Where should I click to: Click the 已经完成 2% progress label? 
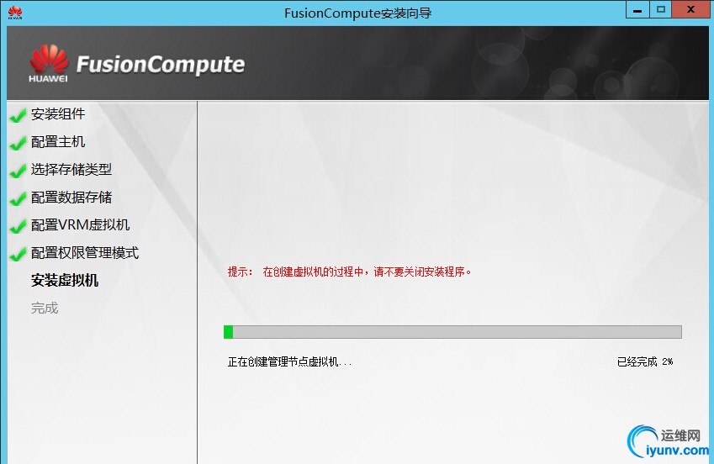(x=645, y=362)
